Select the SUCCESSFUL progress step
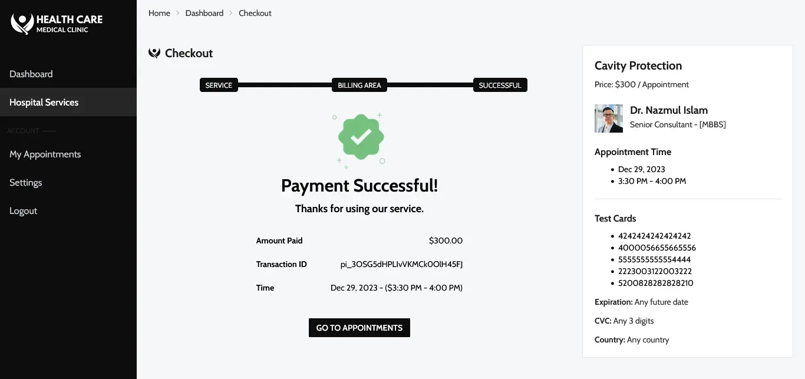 500,85
